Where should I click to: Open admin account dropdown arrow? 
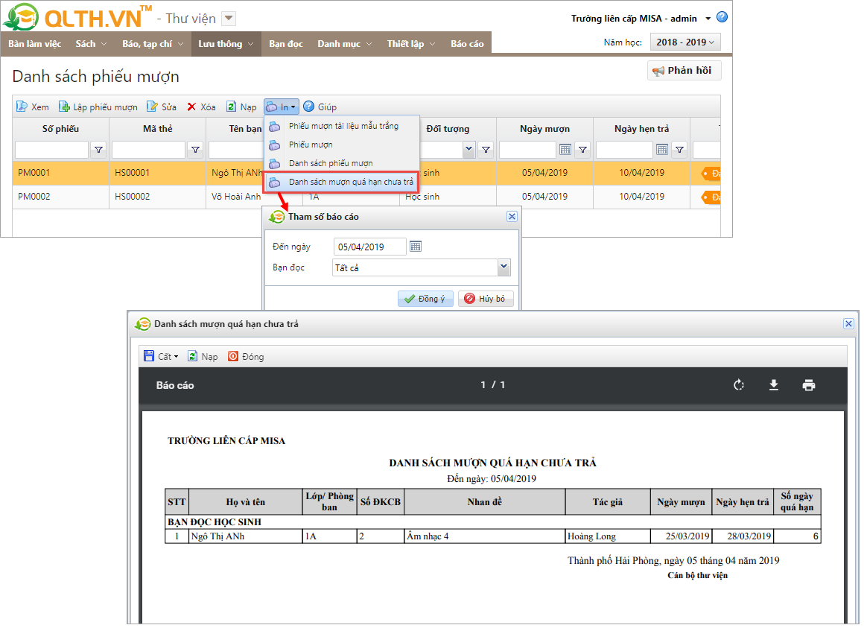(x=708, y=19)
